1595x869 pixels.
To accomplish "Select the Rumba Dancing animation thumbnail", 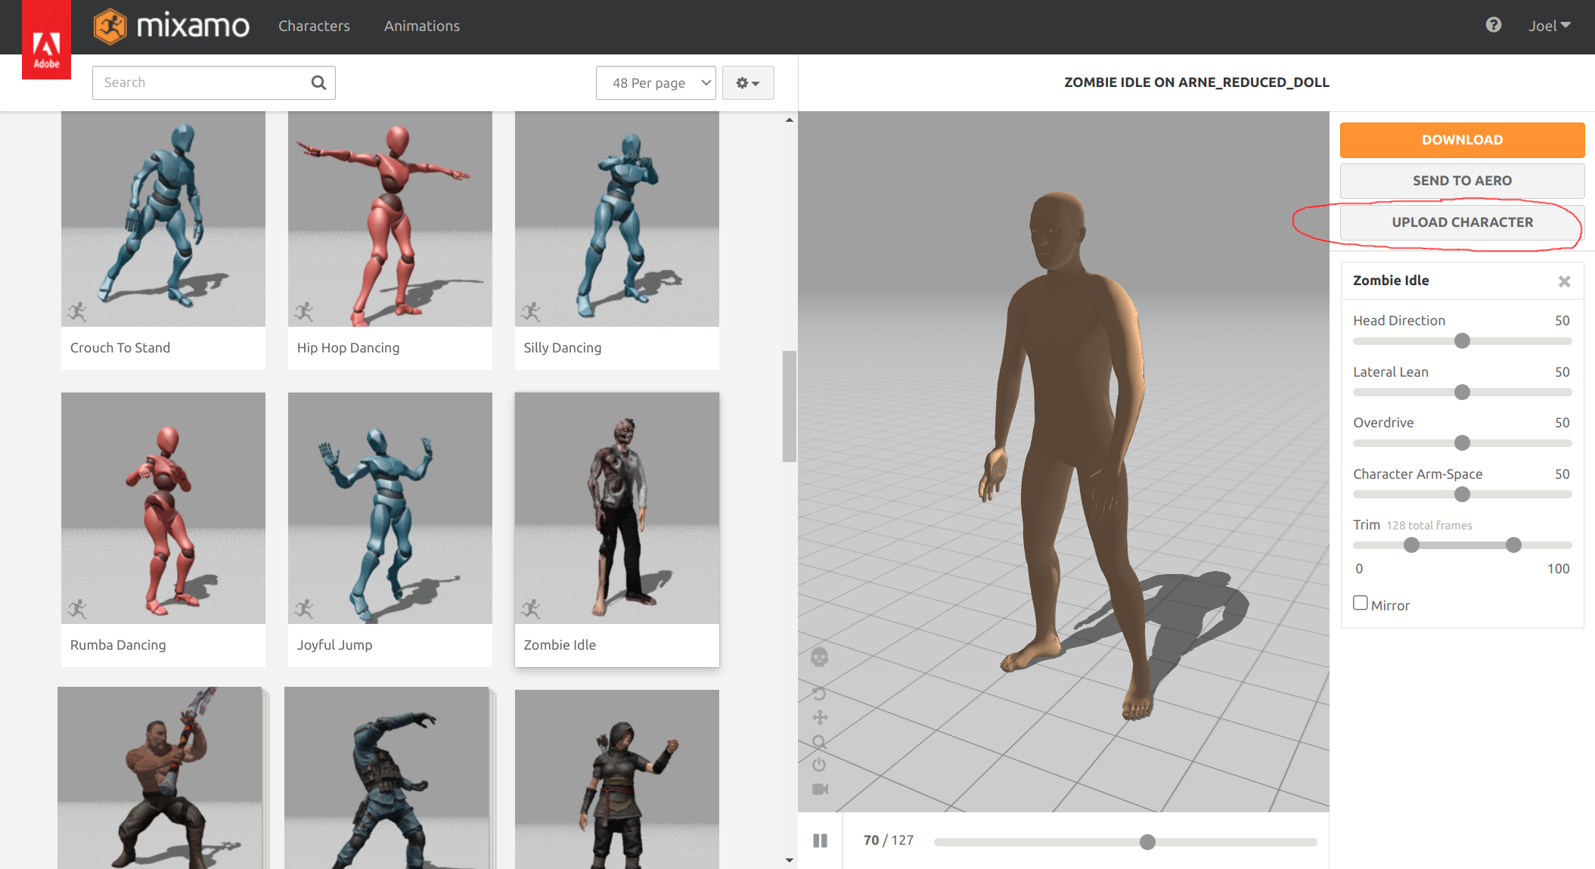I will (163, 508).
